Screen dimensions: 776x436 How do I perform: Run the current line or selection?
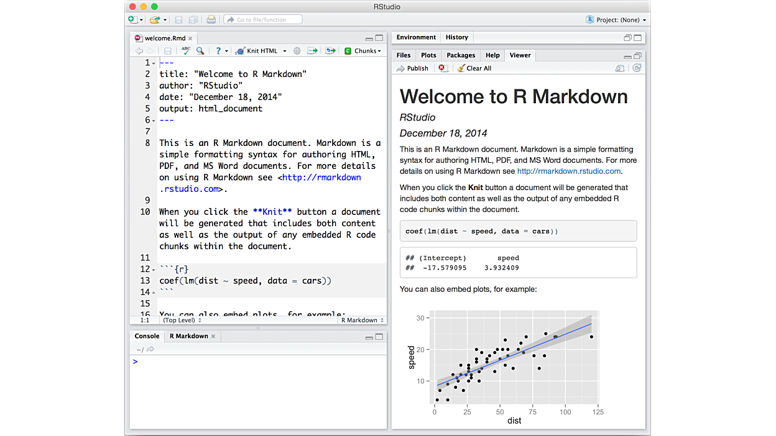[x=312, y=51]
